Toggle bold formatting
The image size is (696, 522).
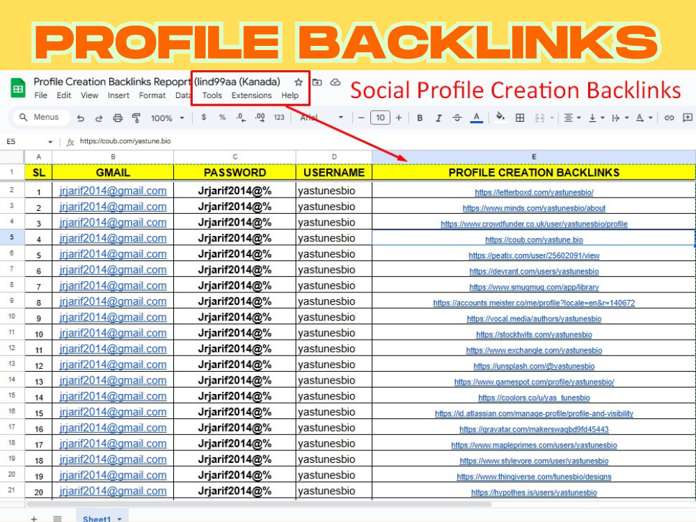[x=420, y=117]
